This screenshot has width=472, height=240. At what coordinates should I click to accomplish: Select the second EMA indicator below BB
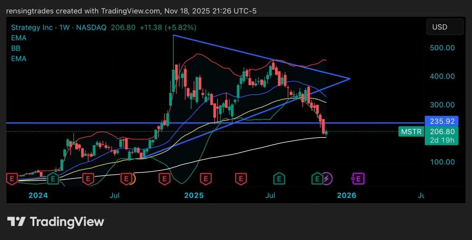coord(19,58)
